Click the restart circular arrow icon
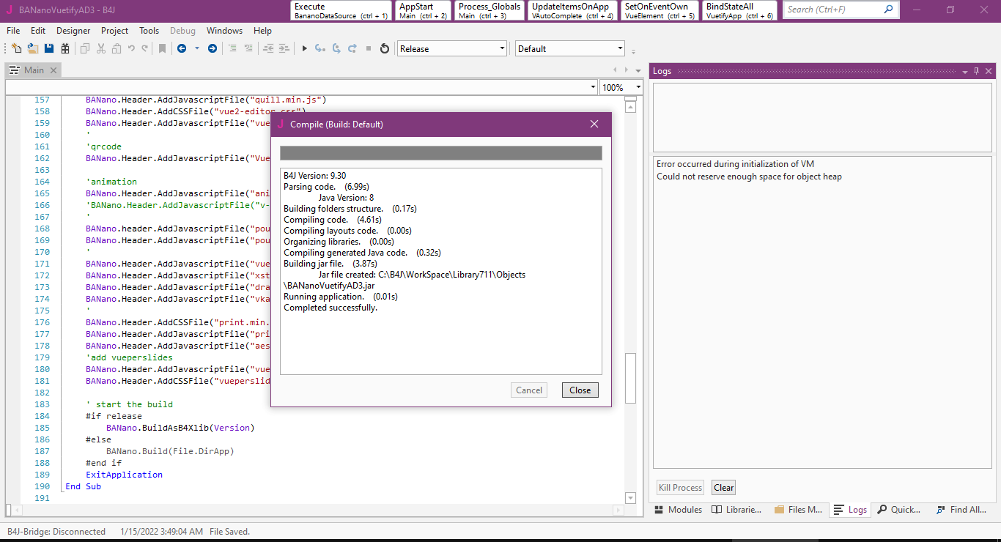This screenshot has width=1001, height=542. point(385,49)
